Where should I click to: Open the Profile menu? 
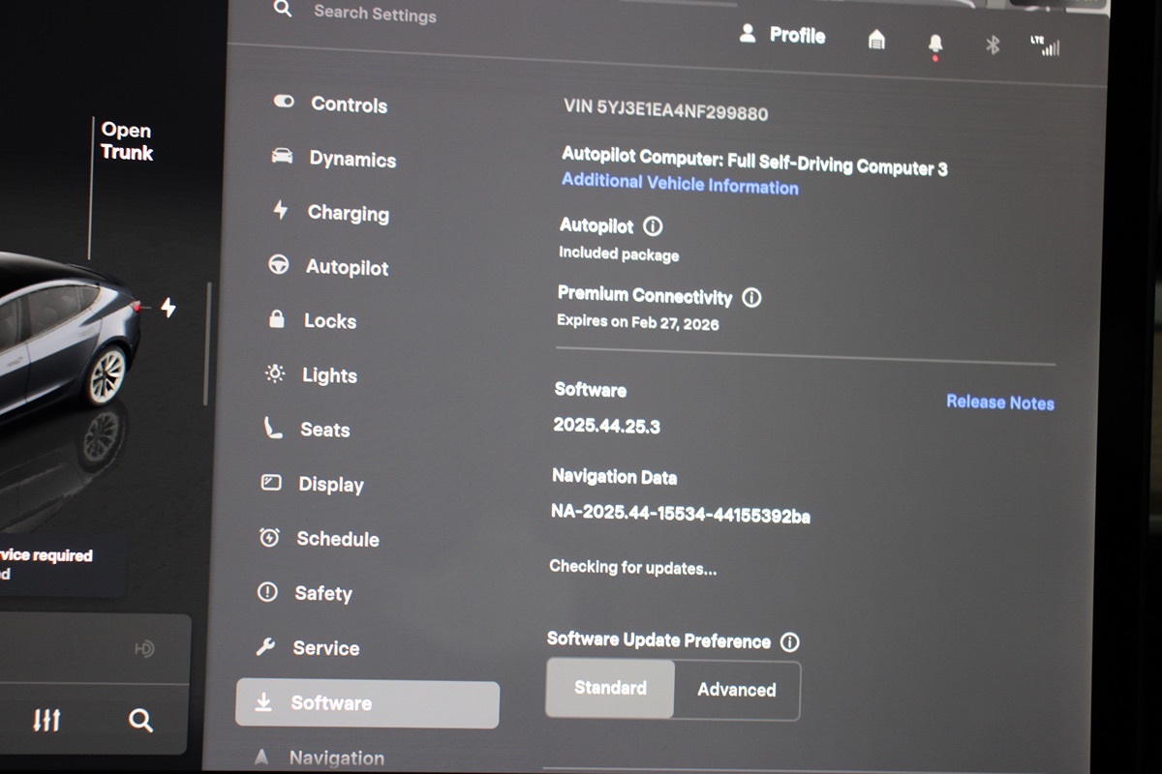pos(782,35)
